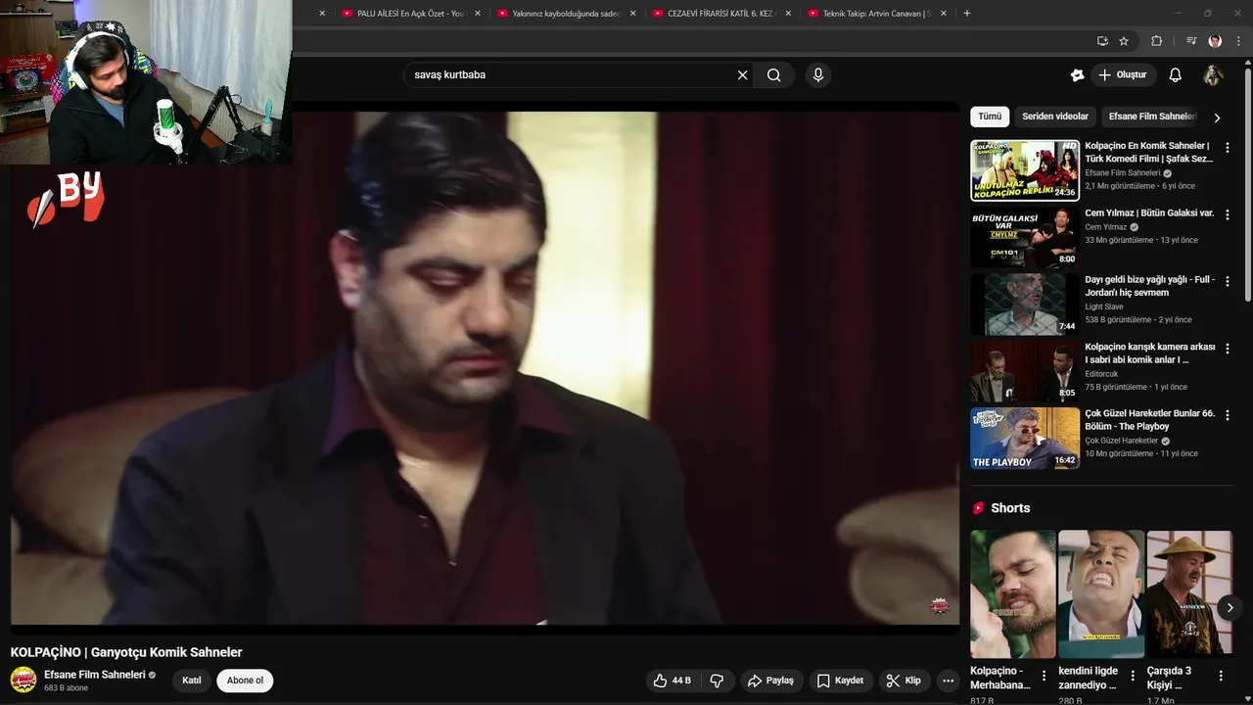
Task: Bookmark this page with the star icon
Action: (1124, 41)
